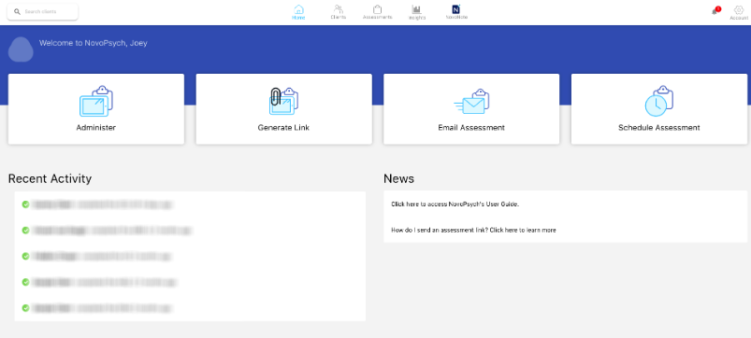
Task: Click the search magnifier icon
Action: [17, 12]
